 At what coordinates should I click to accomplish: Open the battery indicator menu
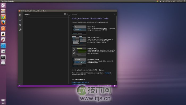[x=169, y=1]
